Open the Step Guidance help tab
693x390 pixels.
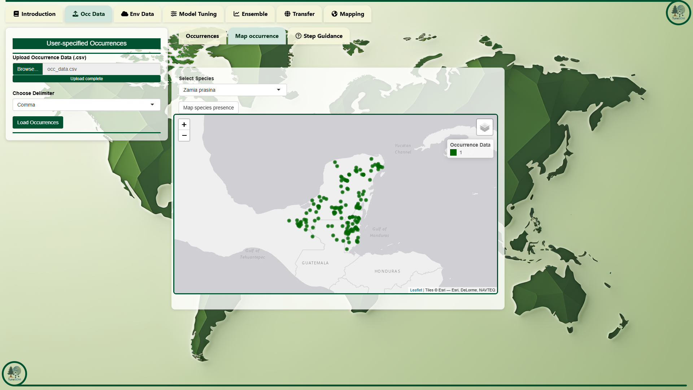[x=319, y=36]
